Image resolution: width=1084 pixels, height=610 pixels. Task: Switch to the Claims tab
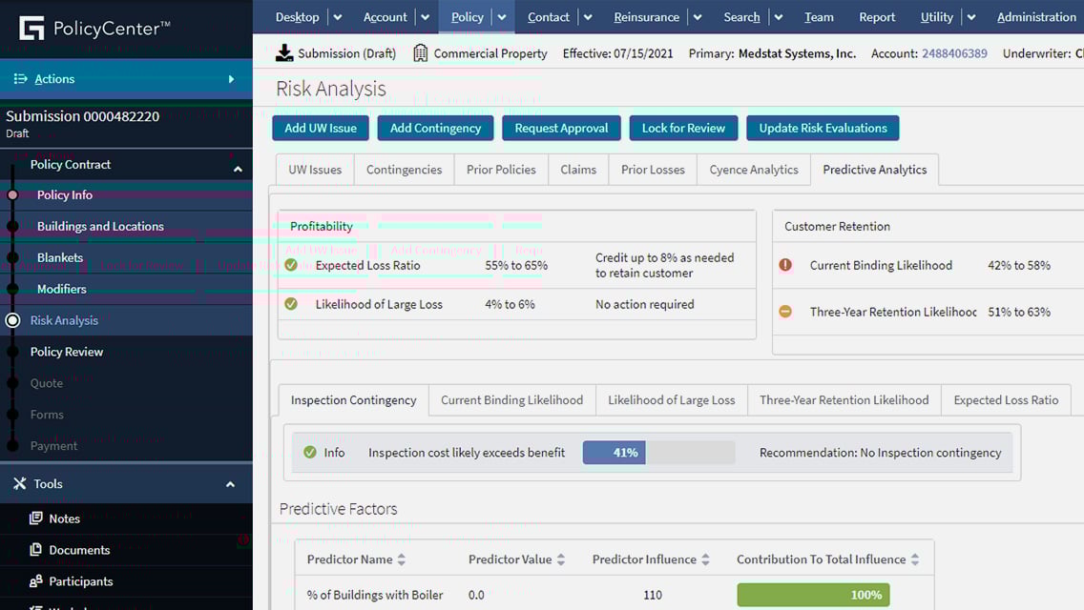coord(577,169)
